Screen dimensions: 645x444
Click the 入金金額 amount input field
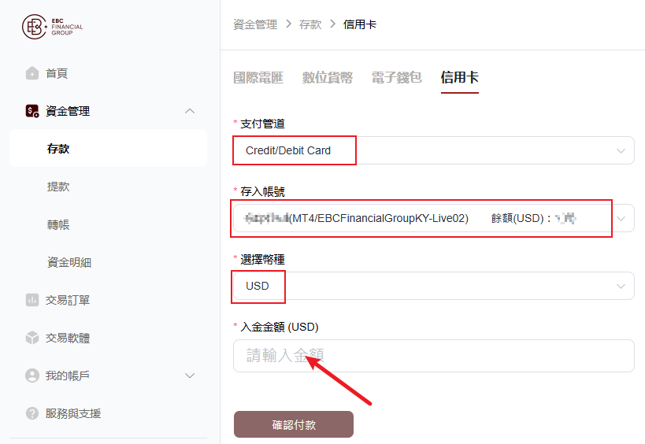pyautogui.click(x=434, y=356)
